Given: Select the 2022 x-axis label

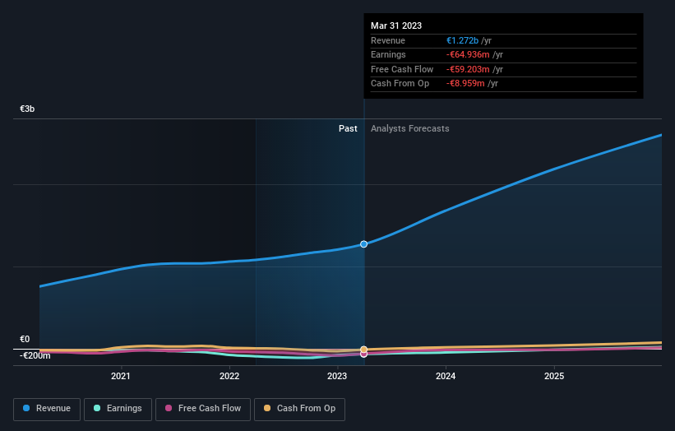Looking at the screenshot, I should [x=229, y=376].
